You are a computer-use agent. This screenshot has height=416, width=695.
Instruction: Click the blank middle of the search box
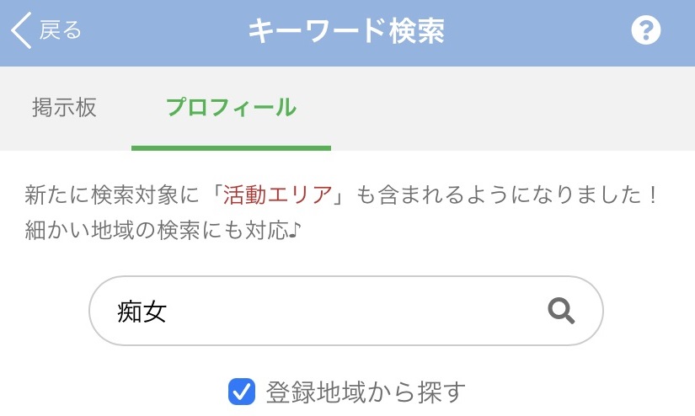pos(354,312)
